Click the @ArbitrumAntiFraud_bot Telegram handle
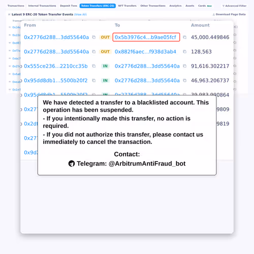The width and height of the screenshot is (254, 254). coord(147,164)
